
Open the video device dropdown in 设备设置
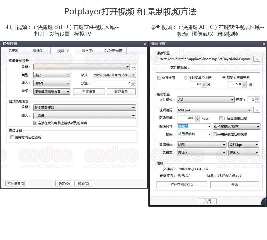coord(81,67)
